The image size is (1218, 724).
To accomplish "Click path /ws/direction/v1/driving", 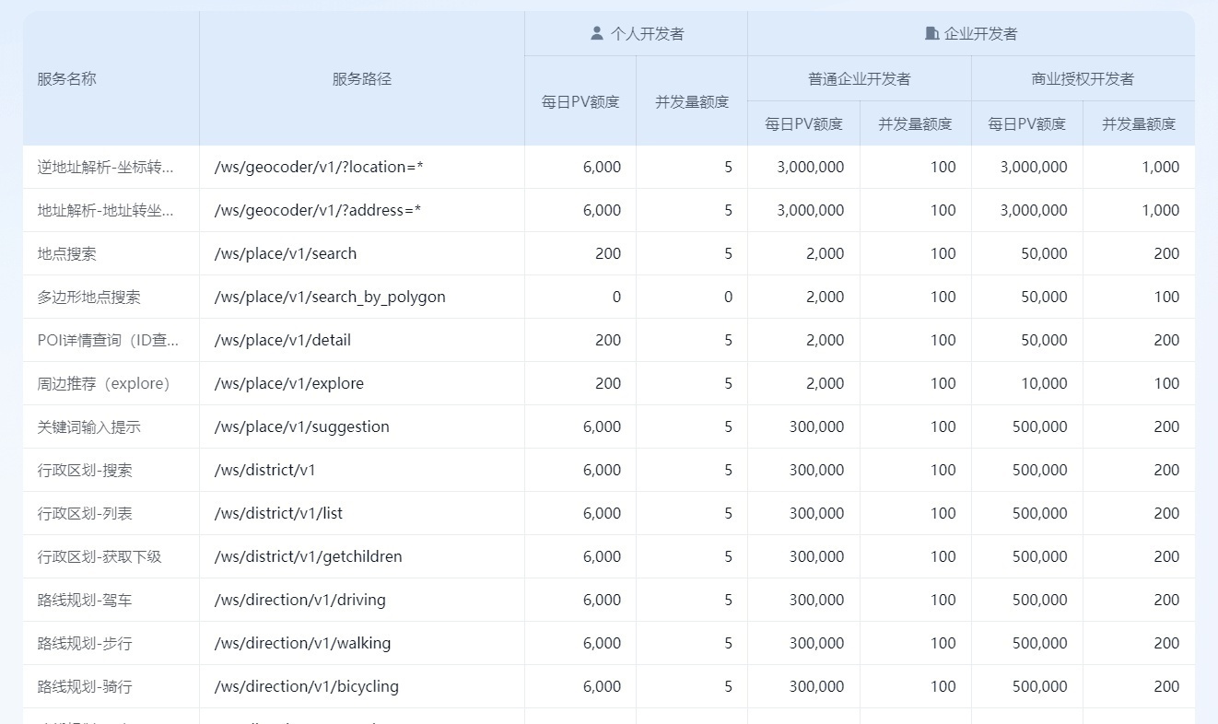I will point(300,600).
